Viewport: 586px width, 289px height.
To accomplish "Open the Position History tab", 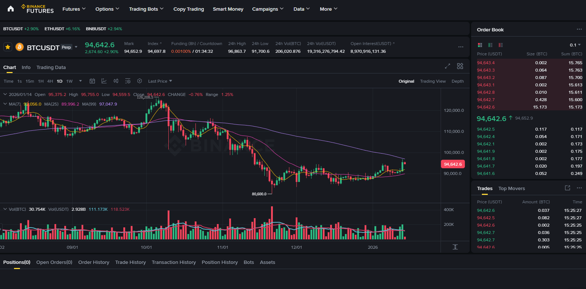I will [x=220, y=262].
